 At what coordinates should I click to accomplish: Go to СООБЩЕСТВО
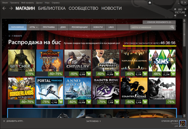[84, 8]
